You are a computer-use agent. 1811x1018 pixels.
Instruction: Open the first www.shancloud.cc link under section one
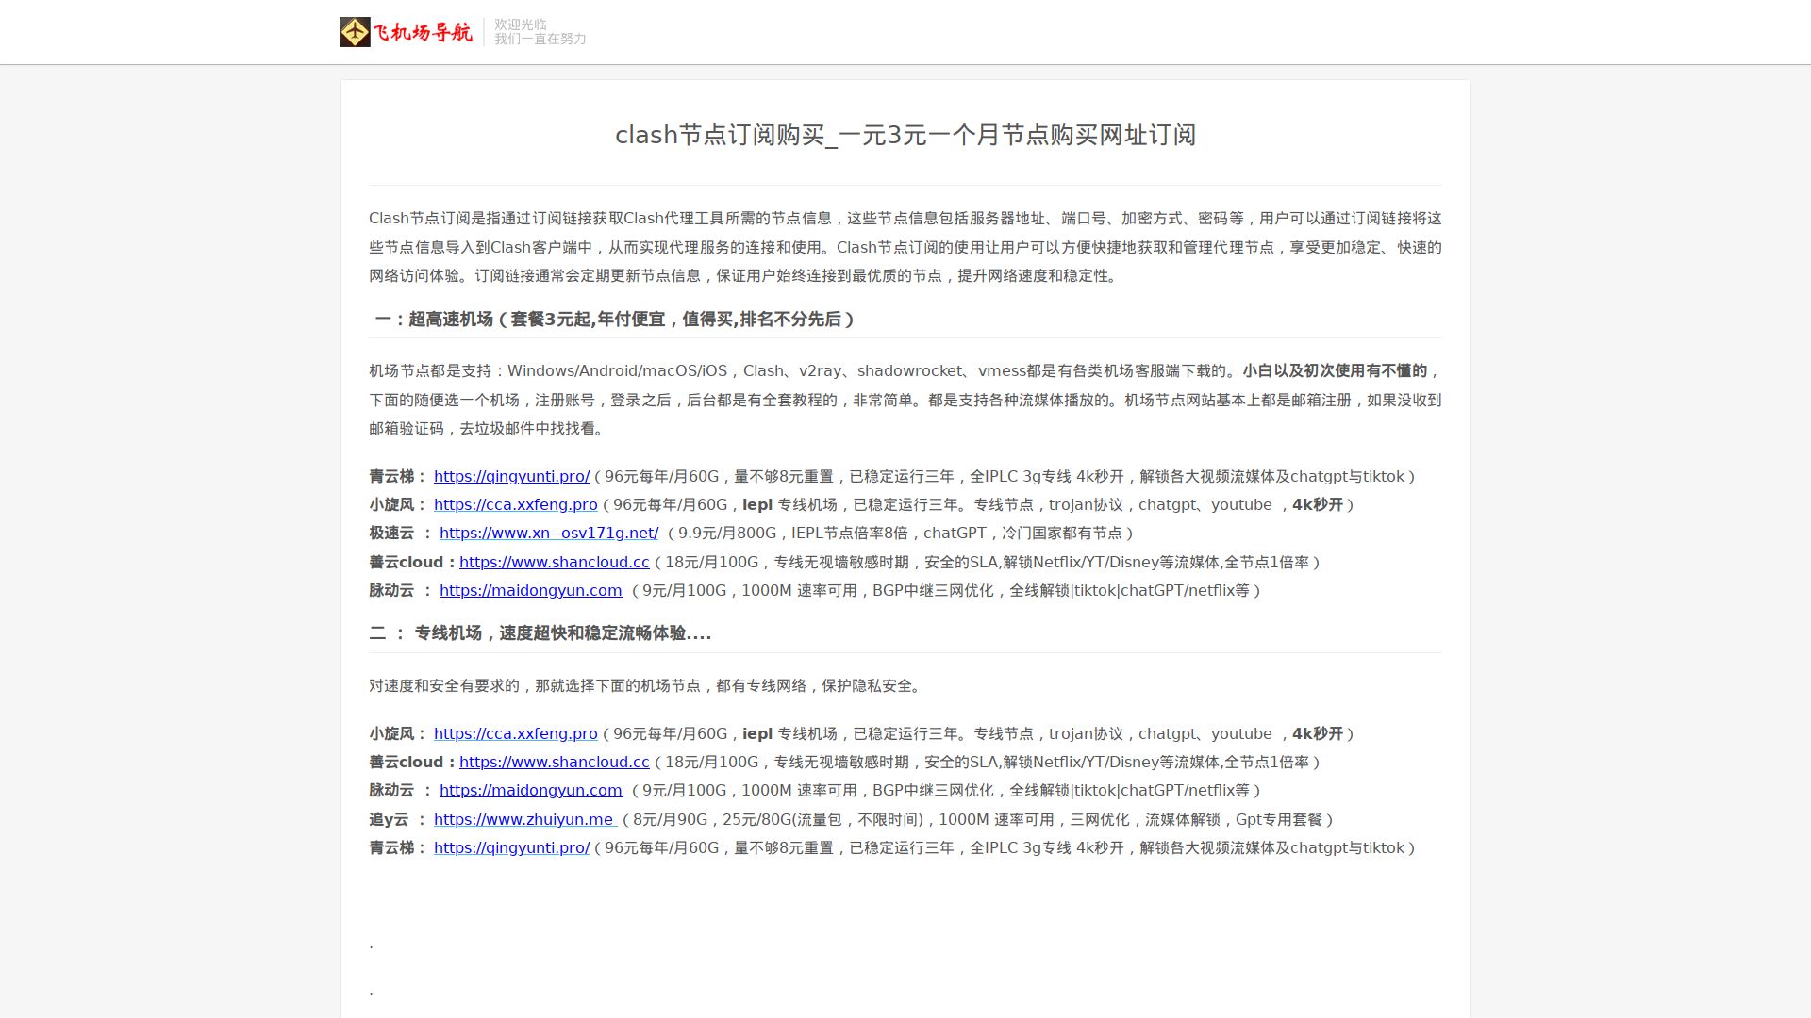coord(554,563)
